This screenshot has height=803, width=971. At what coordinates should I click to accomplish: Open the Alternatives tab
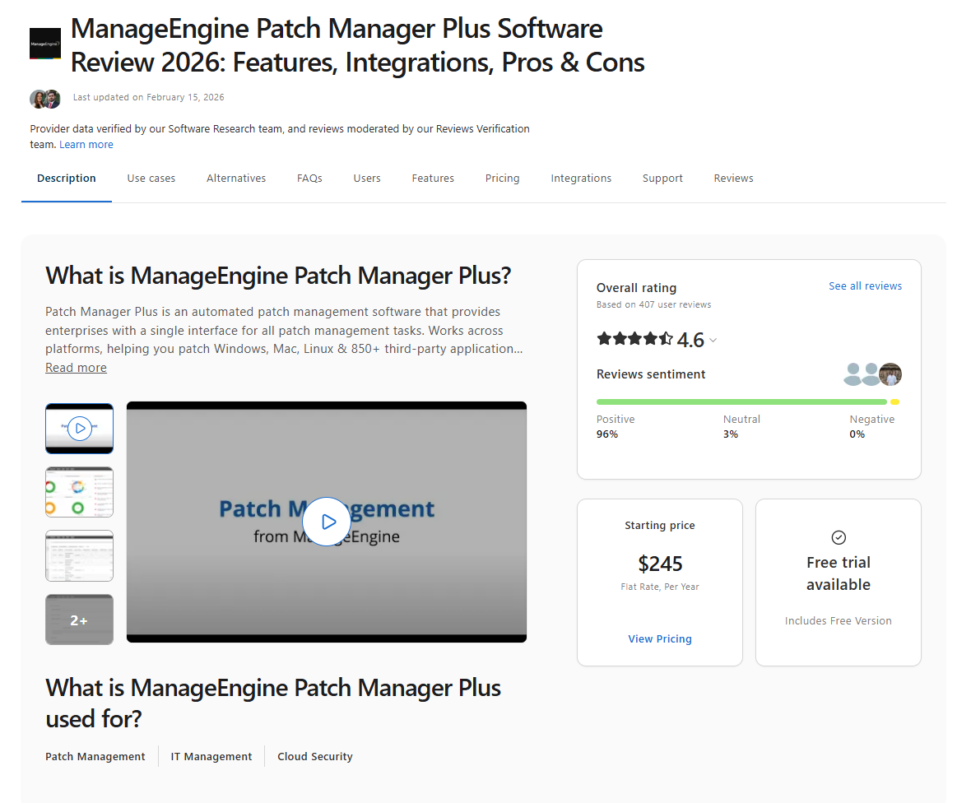click(x=236, y=179)
